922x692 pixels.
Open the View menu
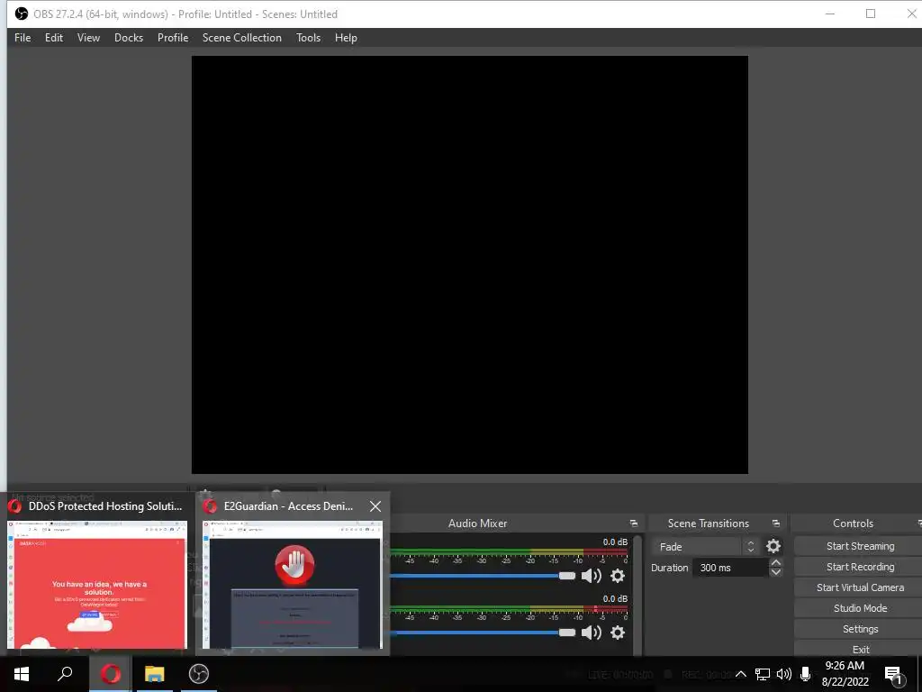(x=88, y=38)
